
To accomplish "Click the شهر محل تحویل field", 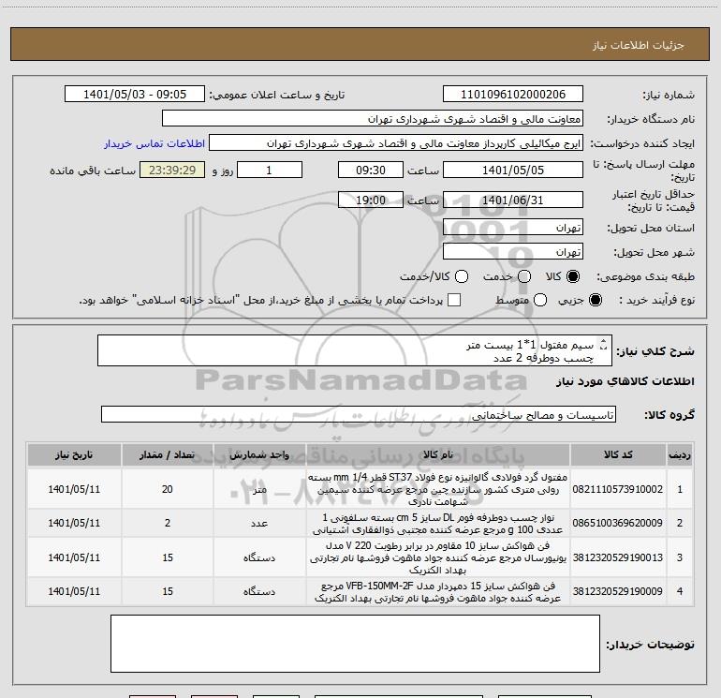I will coord(513,252).
